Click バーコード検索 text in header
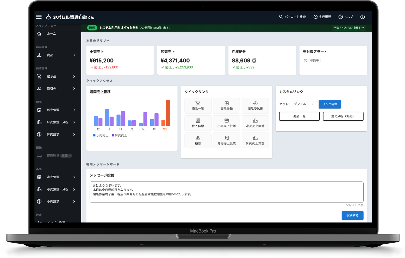The height and width of the screenshot is (258, 405). pos(295,17)
